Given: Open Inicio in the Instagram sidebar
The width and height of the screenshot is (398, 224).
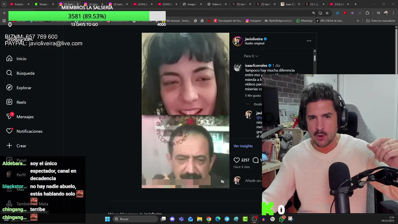Looking at the screenshot, I should point(16,58).
